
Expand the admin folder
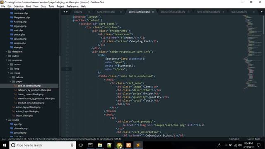pos(10,77)
